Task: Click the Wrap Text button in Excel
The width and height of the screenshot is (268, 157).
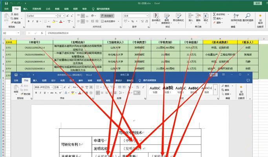Action: pos(108,16)
